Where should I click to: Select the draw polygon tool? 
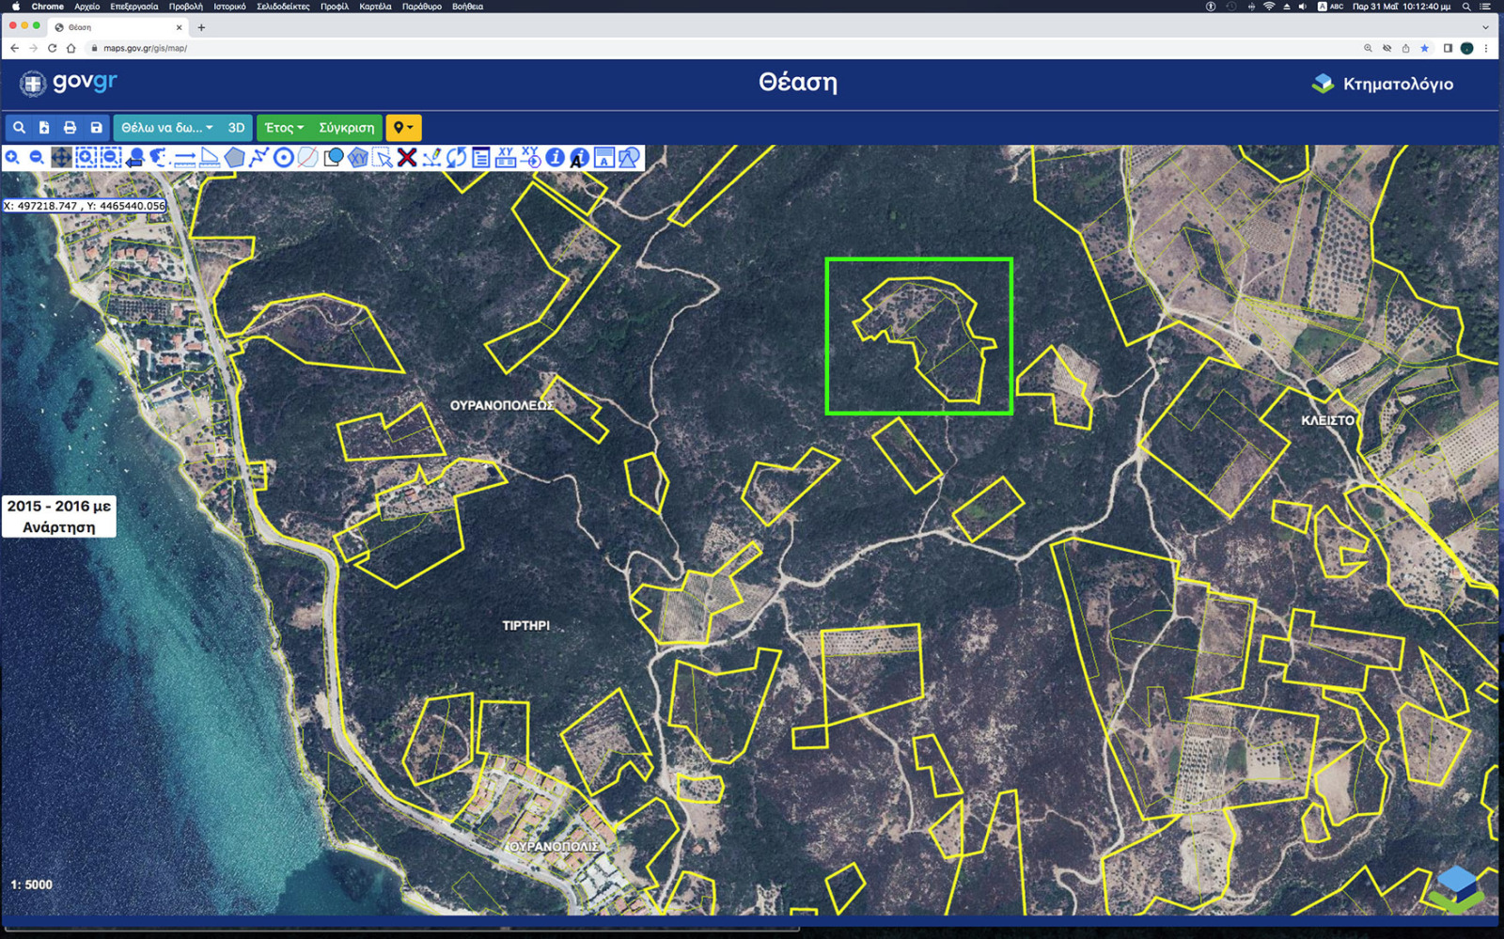pyautogui.click(x=234, y=158)
